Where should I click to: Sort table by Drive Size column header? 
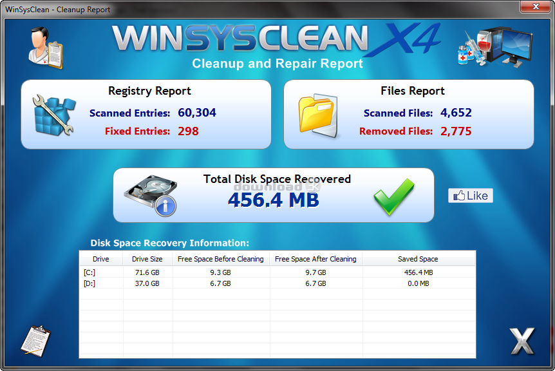click(x=147, y=259)
